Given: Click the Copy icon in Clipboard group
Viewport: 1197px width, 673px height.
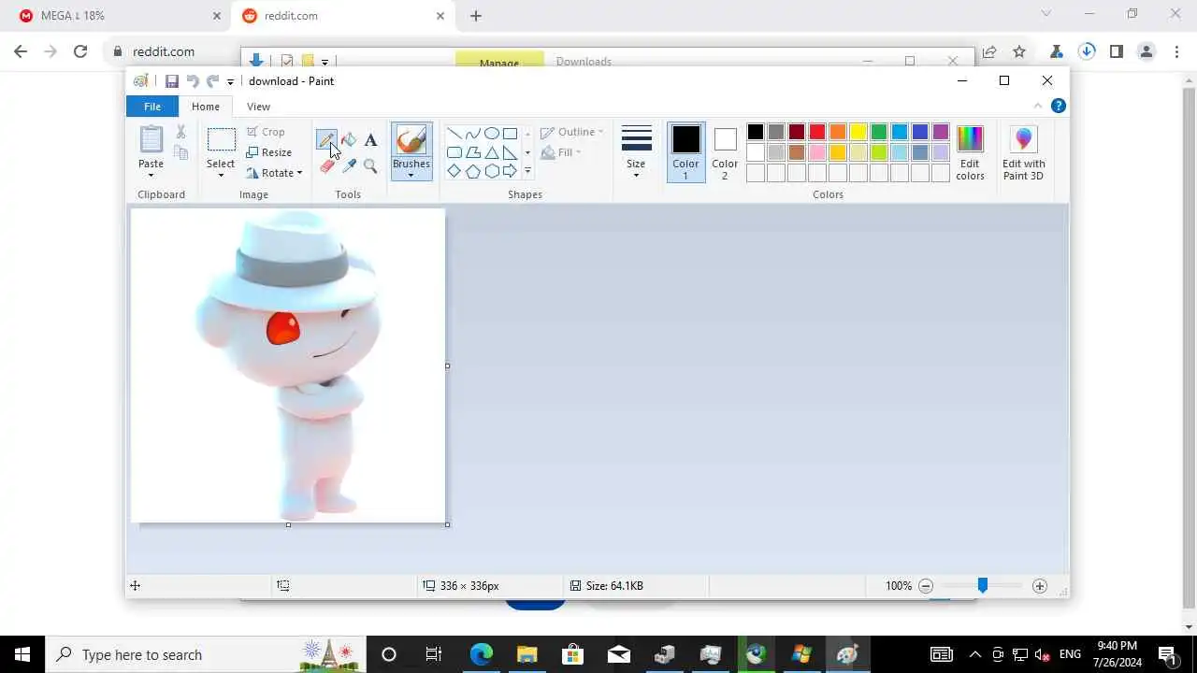Looking at the screenshot, I should click(181, 153).
